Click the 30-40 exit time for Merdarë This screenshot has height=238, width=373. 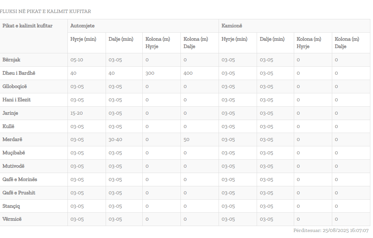tap(116, 139)
